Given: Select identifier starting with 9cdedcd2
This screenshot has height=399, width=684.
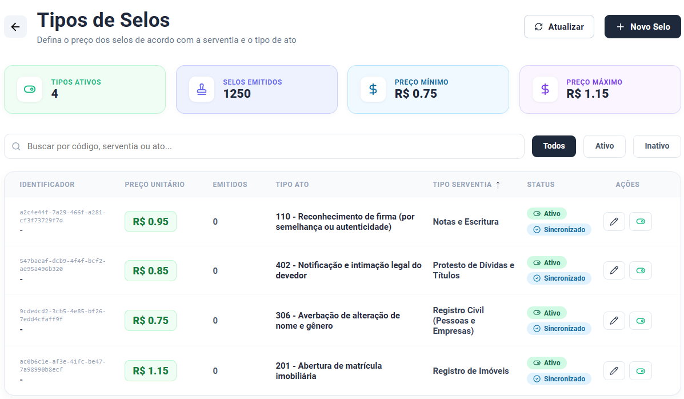Looking at the screenshot, I should point(63,315).
